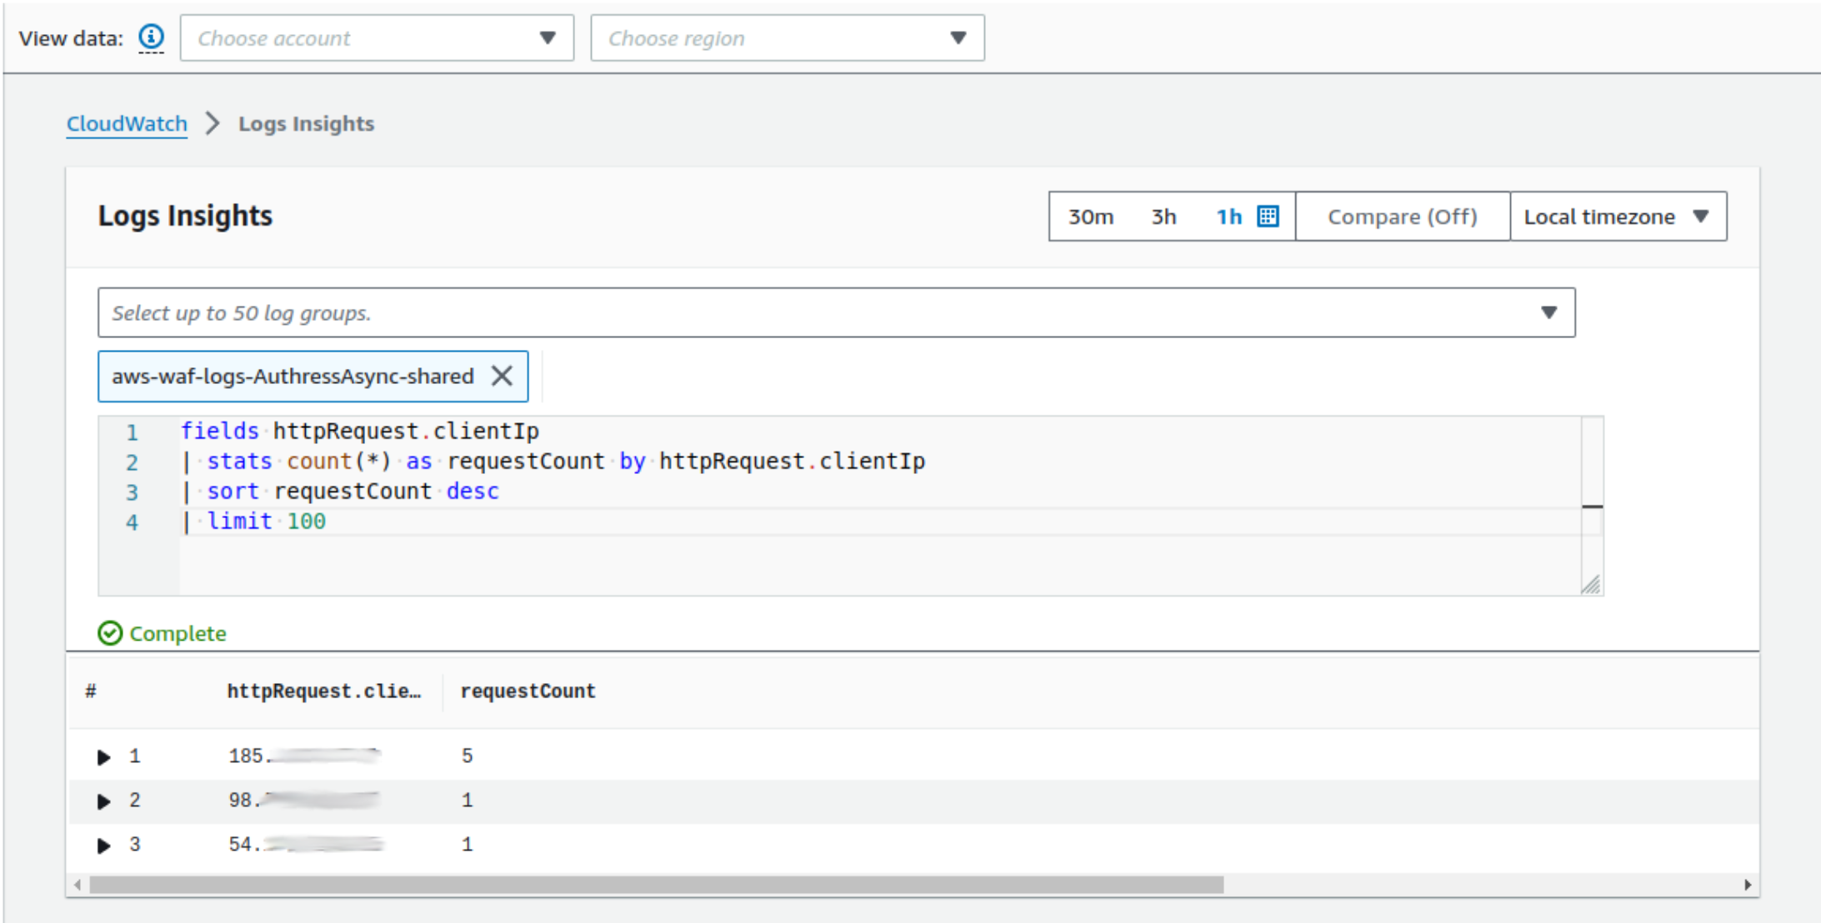Toggle the Compare (Off) option
Viewport: 1821px width, 923px height.
(1402, 217)
